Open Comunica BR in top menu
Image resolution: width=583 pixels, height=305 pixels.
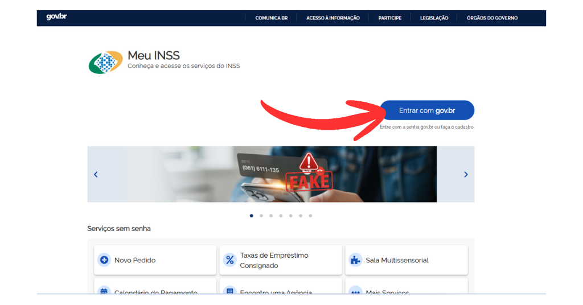(272, 18)
